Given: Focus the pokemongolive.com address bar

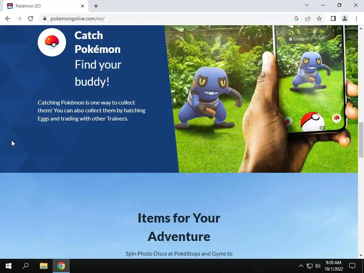Looking at the screenshot, I should (x=167, y=18).
